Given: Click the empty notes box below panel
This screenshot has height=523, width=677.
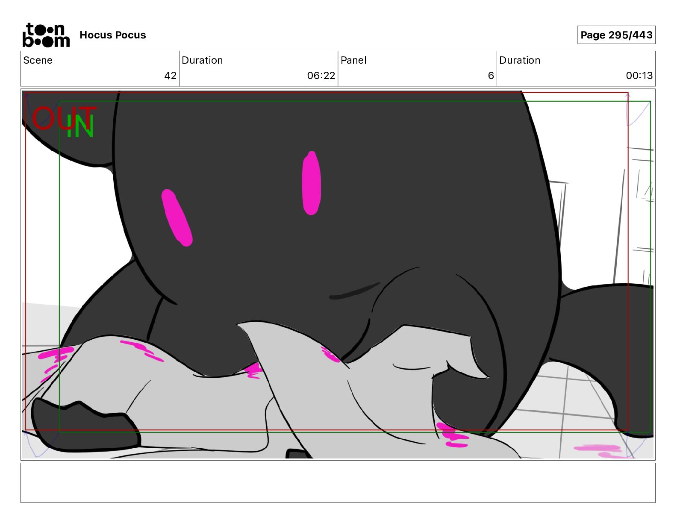Looking at the screenshot, I should tap(338, 483).
